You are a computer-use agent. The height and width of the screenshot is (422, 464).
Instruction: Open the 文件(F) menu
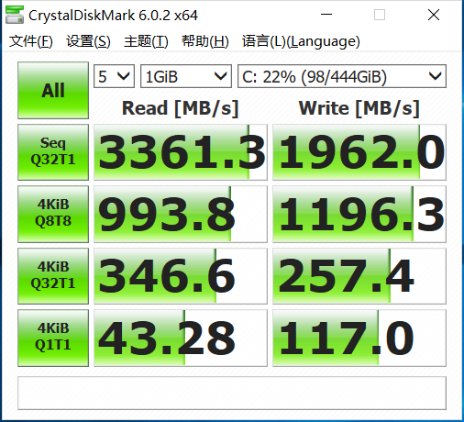pos(31,41)
